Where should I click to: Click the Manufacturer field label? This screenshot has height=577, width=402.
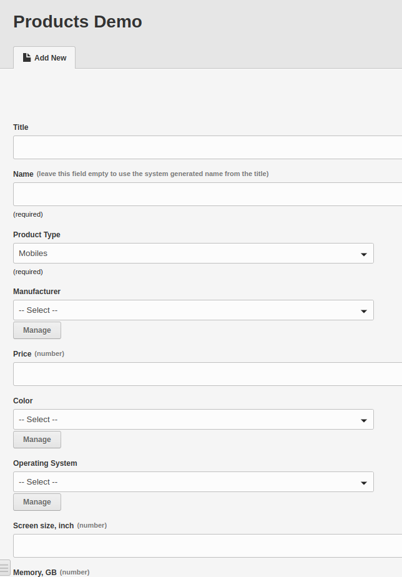point(37,292)
